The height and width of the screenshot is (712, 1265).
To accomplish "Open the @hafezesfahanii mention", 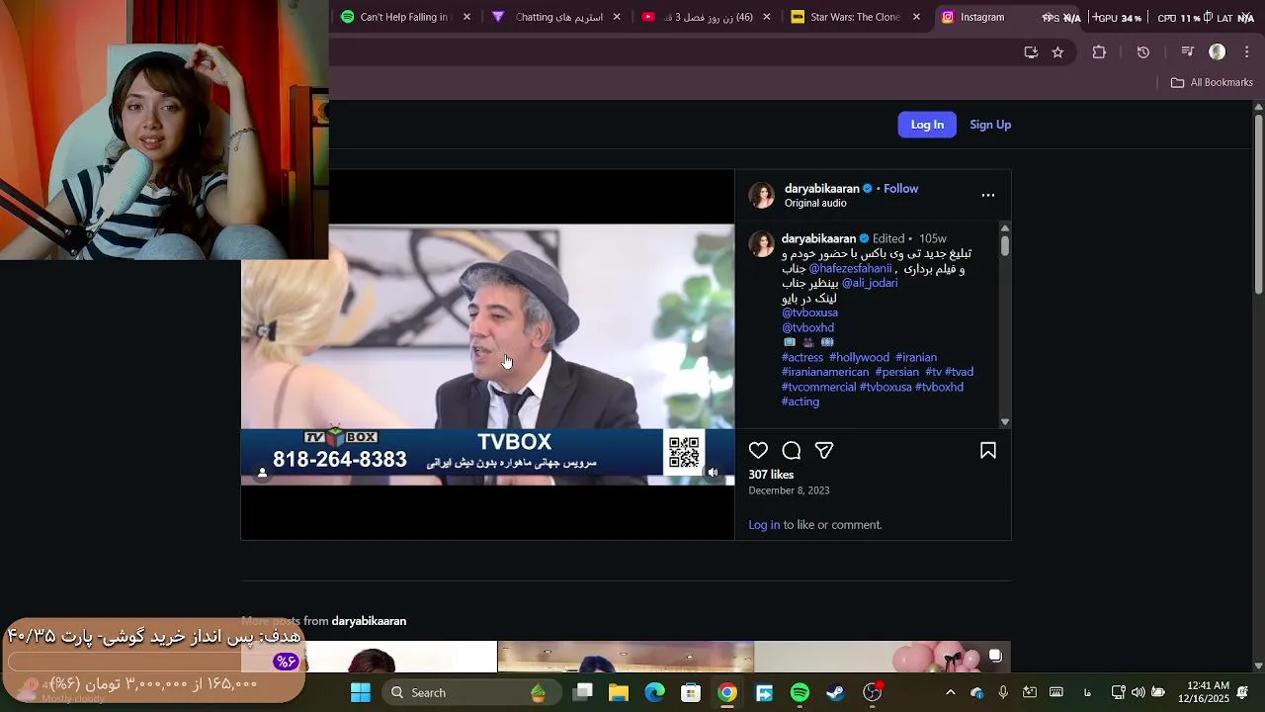I will [x=850, y=269].
